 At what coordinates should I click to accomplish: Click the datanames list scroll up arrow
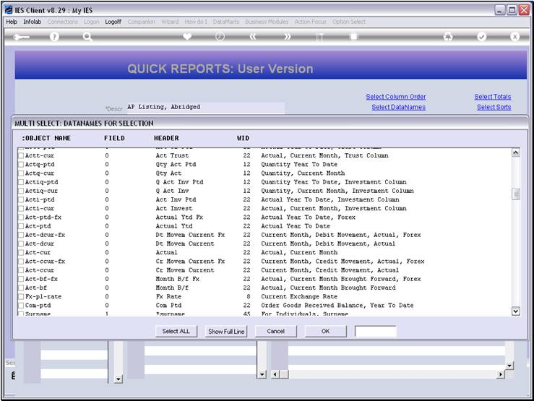(516, 153)
